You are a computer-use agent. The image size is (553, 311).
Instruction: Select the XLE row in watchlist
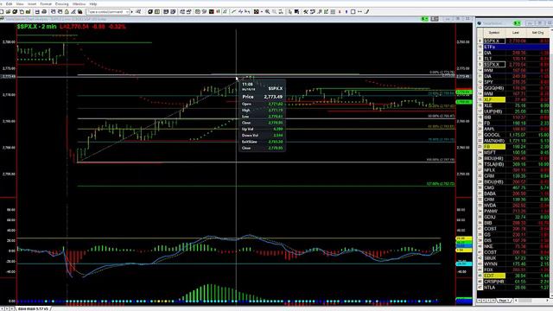pos(514,105)
